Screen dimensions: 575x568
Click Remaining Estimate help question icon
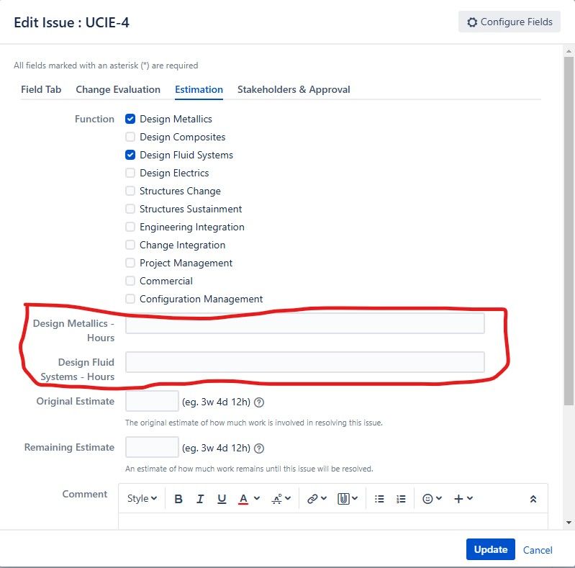point(259,448)
